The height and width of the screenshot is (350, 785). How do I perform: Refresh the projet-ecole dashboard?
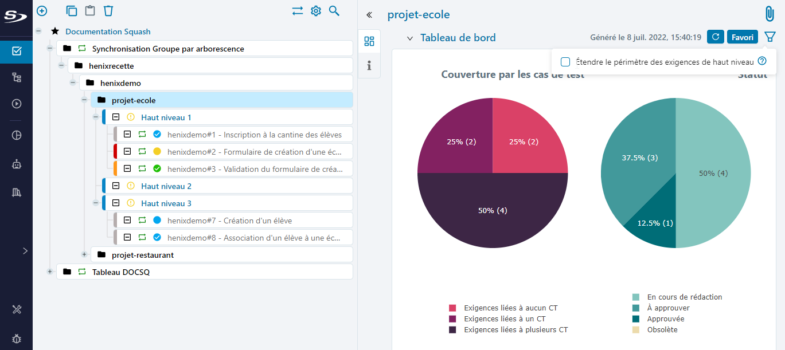coord(715,37)
